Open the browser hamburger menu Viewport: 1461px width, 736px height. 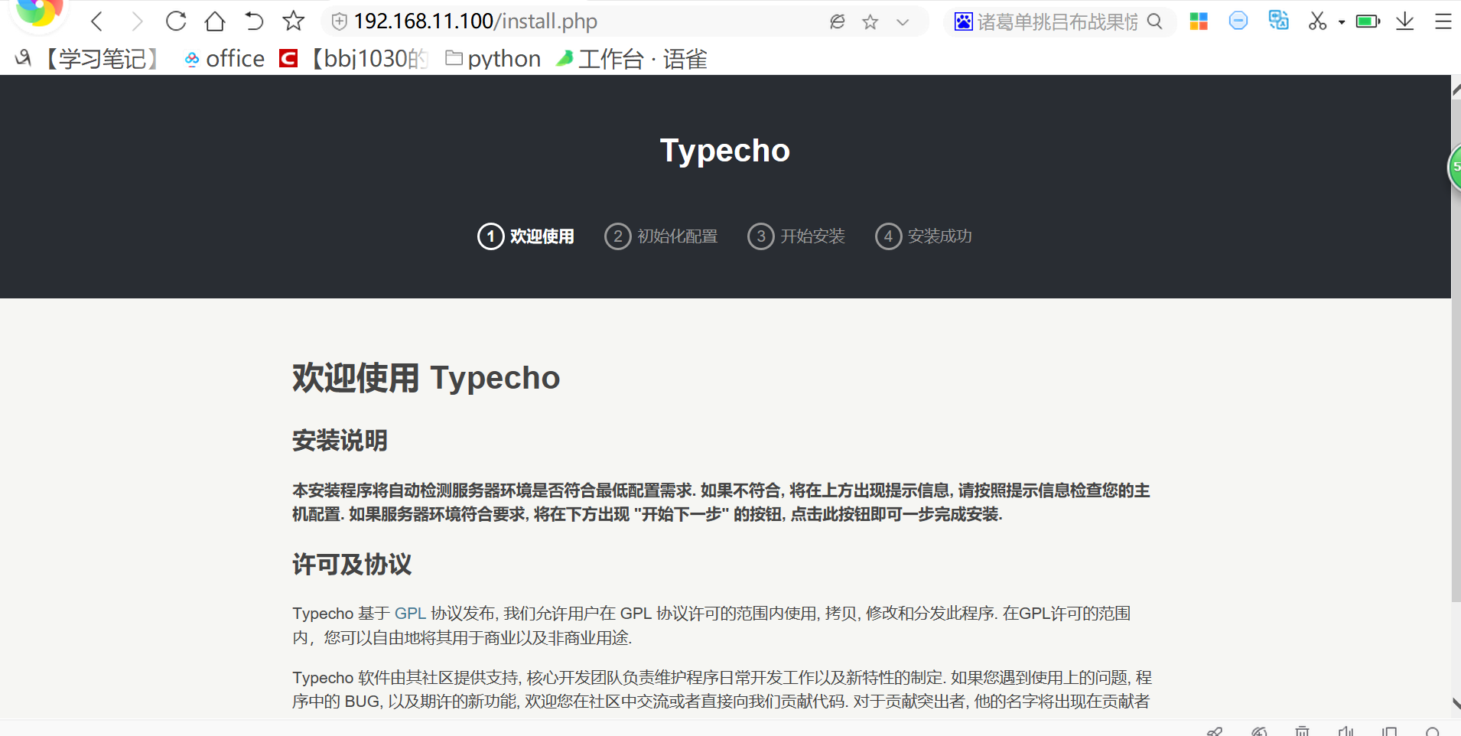click(1443, 21)
